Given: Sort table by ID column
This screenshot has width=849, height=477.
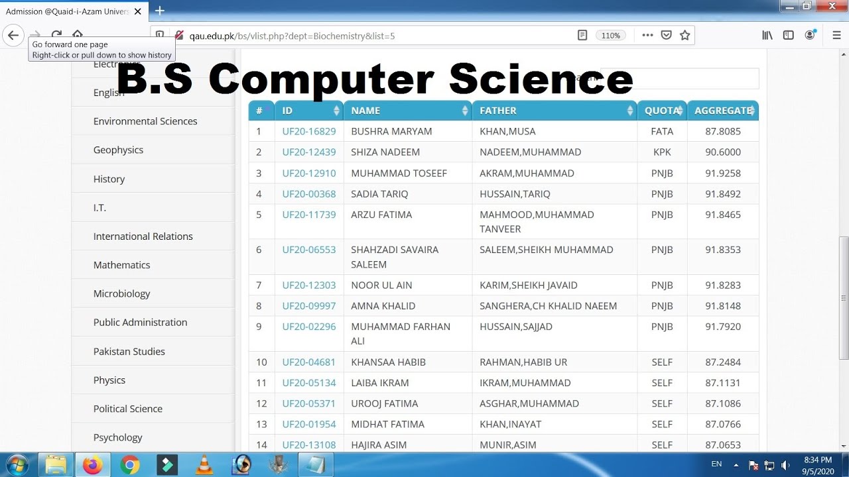Looking at the screenshot, I should click(309, 111).
